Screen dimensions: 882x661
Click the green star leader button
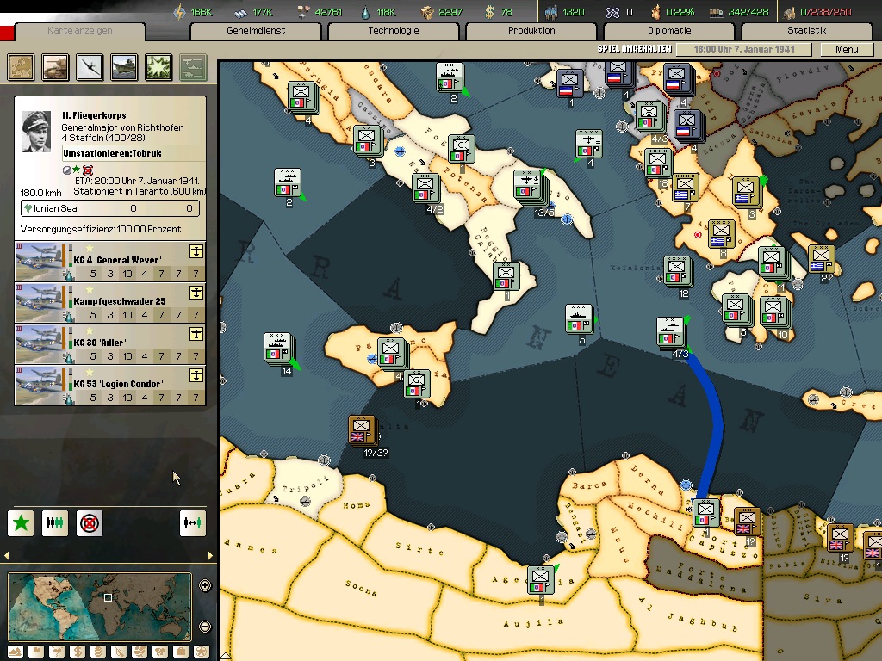(22, 522)
